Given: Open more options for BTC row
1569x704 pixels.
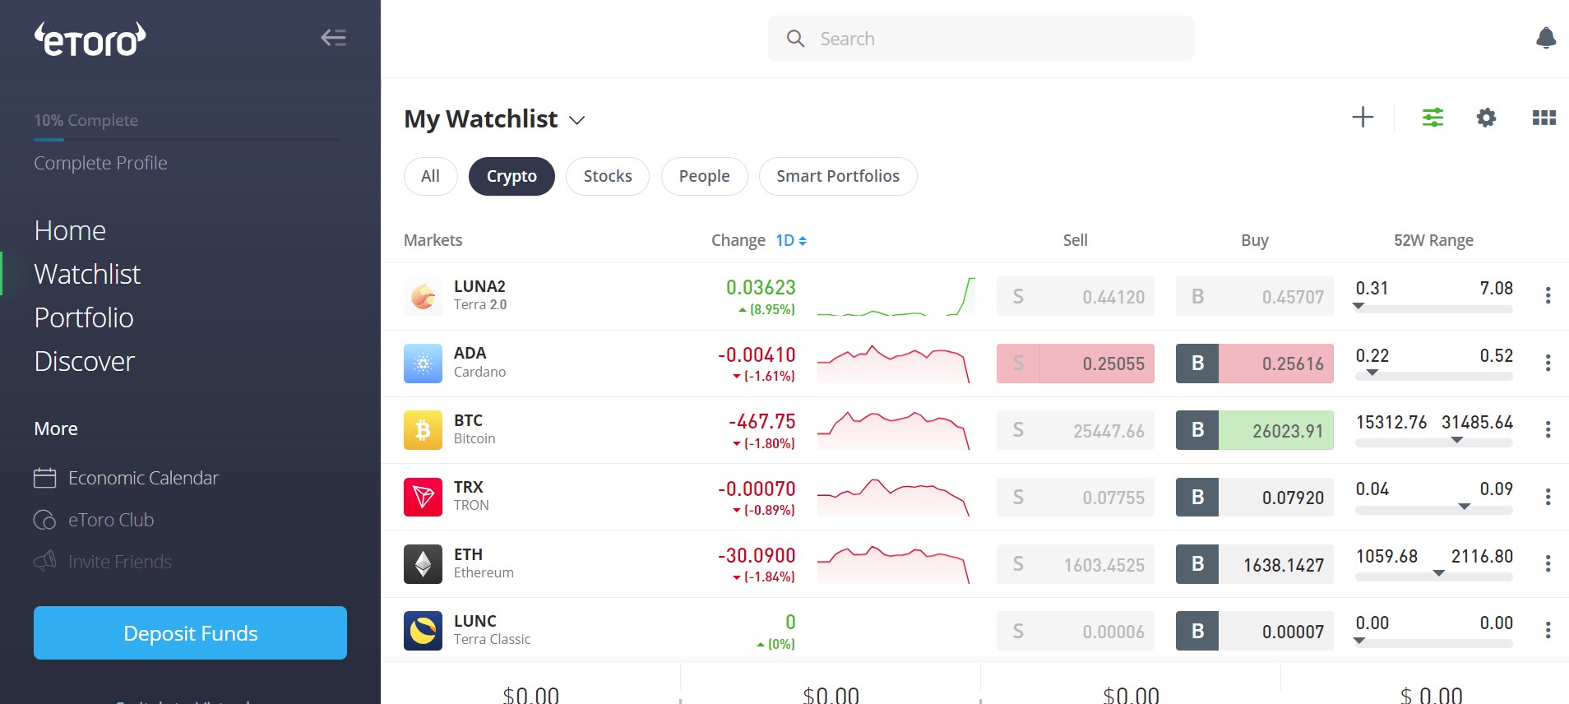Looking at the screenshot, I should pos(1548,430).
